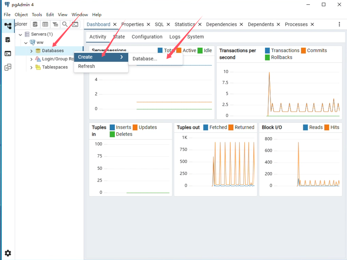This screenshot has width=347, height=260.
Task: Open the tab bar kebab menu
Action: coord(339,24)
